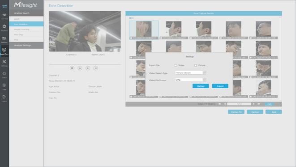Open the Logs sidebar icon
This screenshot has width=296, height=167.
(x=4, y=86)
